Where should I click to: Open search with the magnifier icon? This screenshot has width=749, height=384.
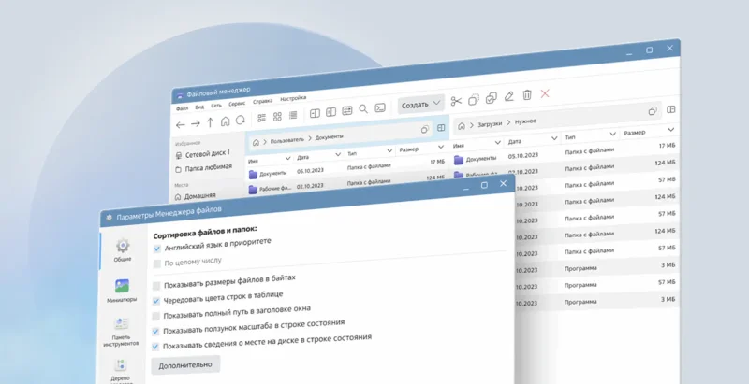363,109
